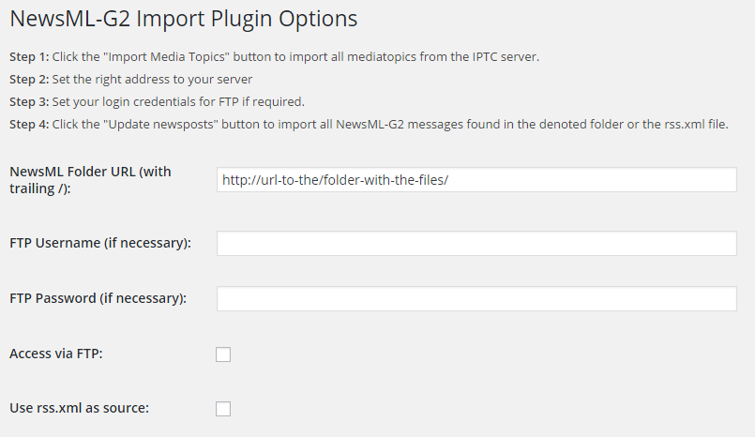Tick the Use rss.xml as source checkbox
Viewport: 755px width, 437px height.
tap(223, 409)
